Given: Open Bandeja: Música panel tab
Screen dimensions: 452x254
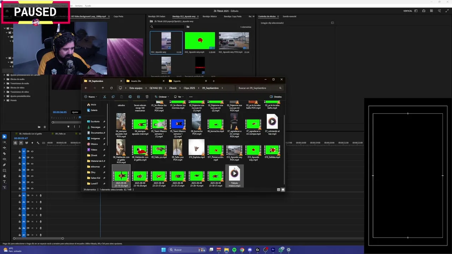Looking at the screenshot, I should pos(210,16).
